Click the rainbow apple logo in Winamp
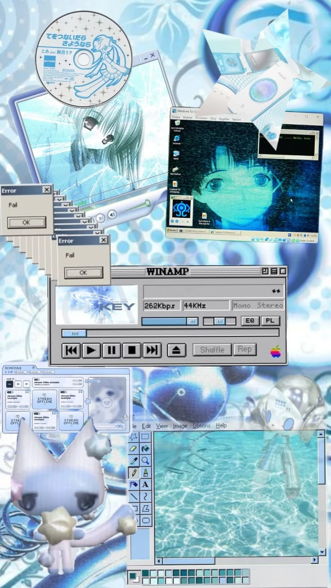This screenshot has height=588, width=331. (x=275, y=352)
